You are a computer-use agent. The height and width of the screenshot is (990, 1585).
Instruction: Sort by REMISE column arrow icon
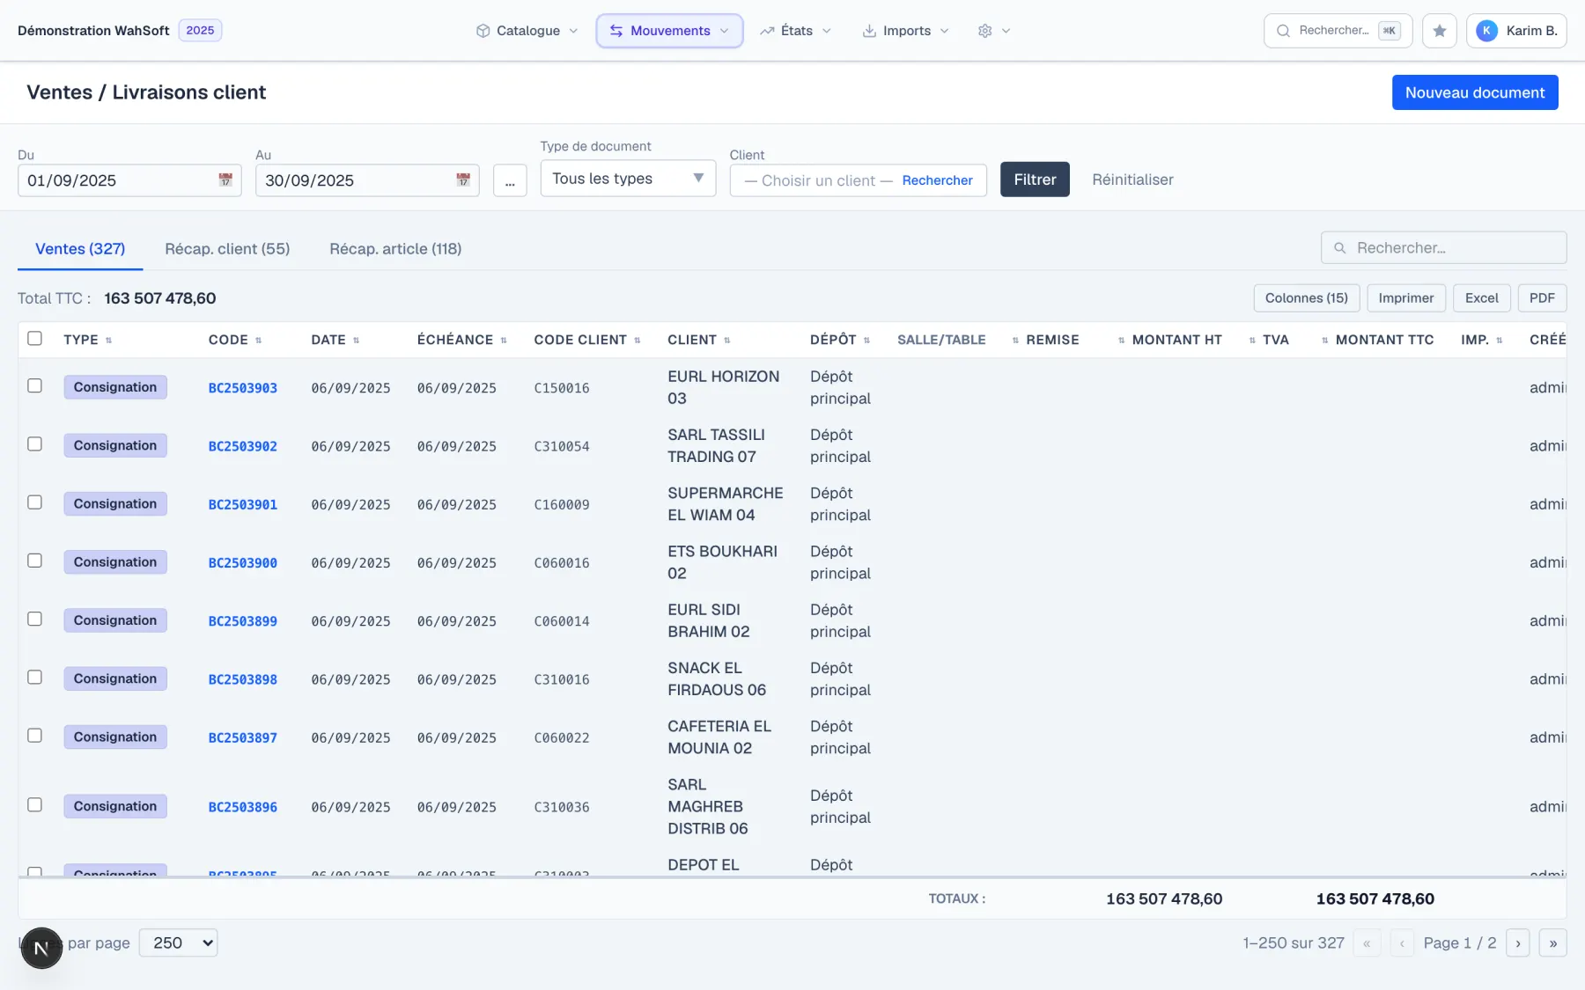click(x=1015, y=341)
